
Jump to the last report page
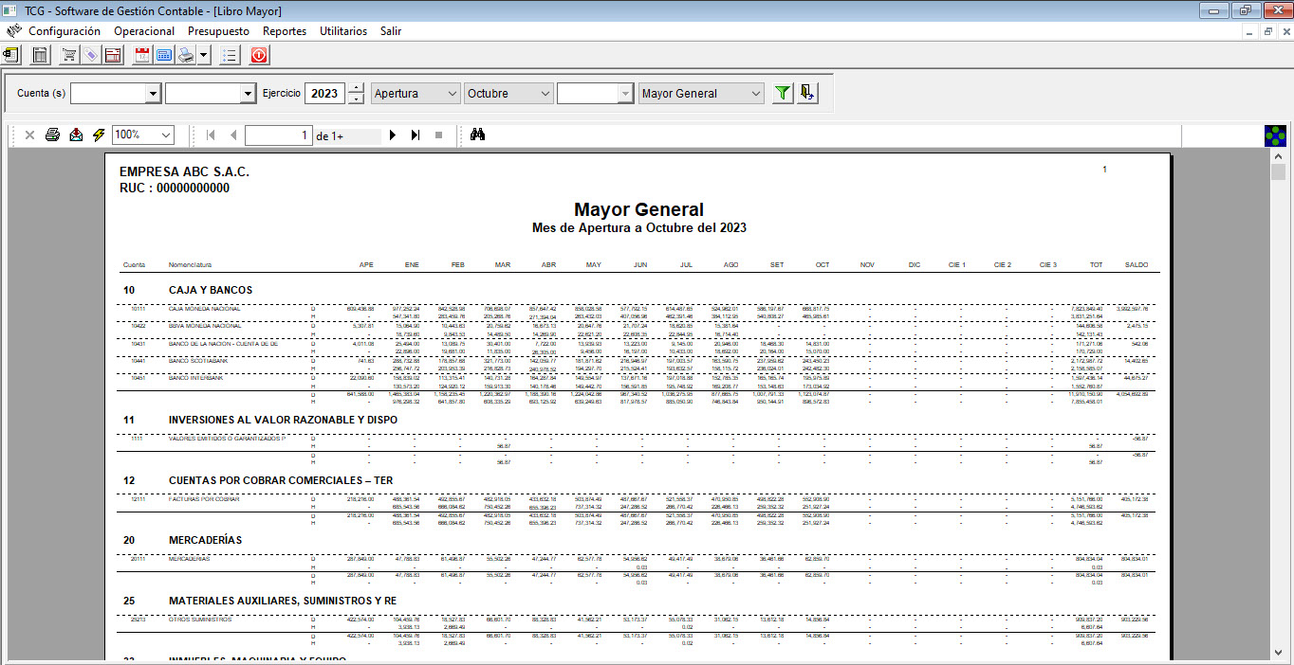416,135
